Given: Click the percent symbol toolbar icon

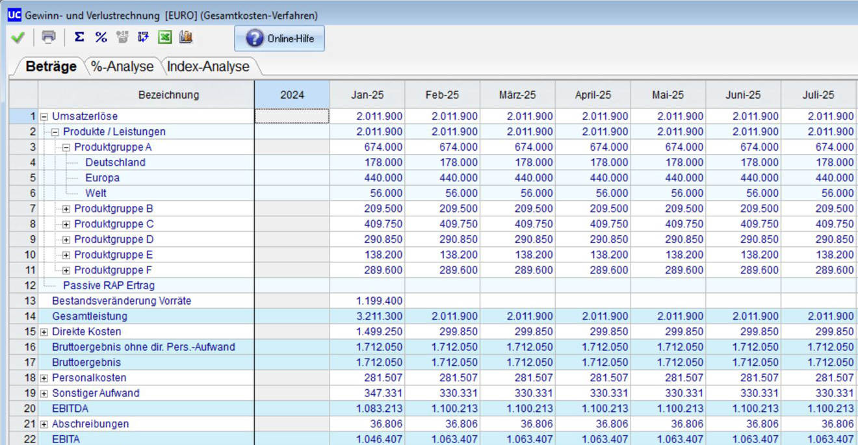Looking at the screenshot, I should click(x=101, y=37).
